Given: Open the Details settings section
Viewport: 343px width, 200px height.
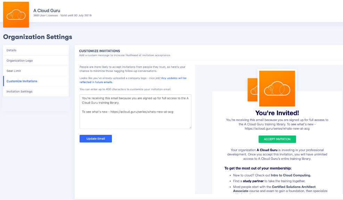Looking at the screenshot, I should click(11, 50).
